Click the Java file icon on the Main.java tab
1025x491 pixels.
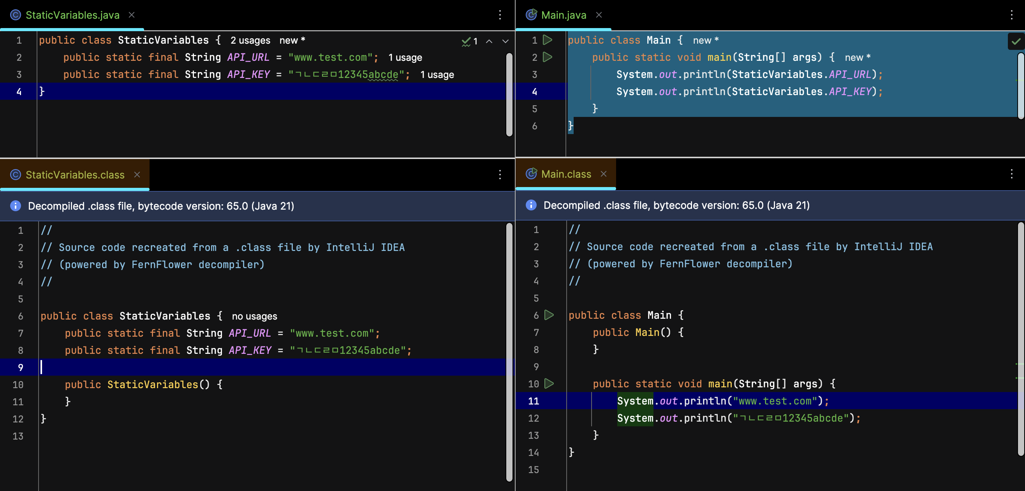pyautogui.click(x=531, y=15)
